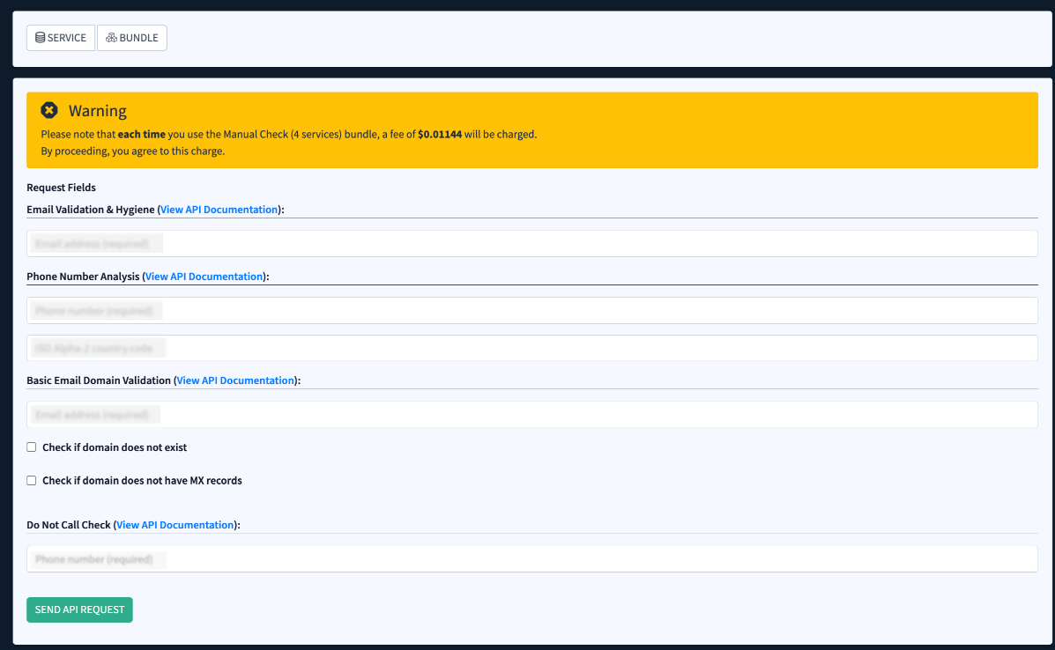Screen dimensions: 1055x650
Task: Click the warning X circle icon
Action: 50,110
